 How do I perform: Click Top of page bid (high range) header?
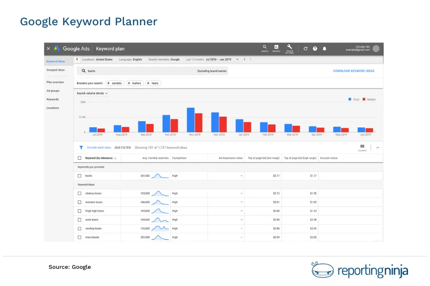[x=300, y=158]
